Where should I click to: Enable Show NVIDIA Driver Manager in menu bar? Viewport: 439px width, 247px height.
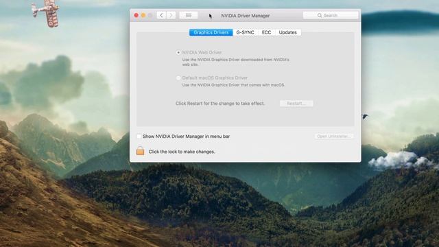139,137
